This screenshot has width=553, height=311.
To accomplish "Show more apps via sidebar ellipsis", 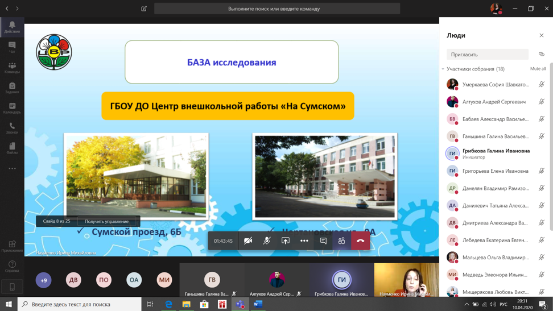I will (x=12, y=168).
